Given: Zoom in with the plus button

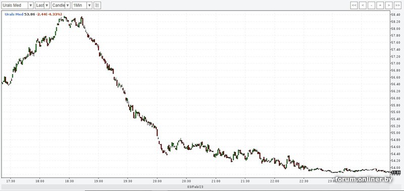Looking at the screenshot, I should (x=380, y=5).
